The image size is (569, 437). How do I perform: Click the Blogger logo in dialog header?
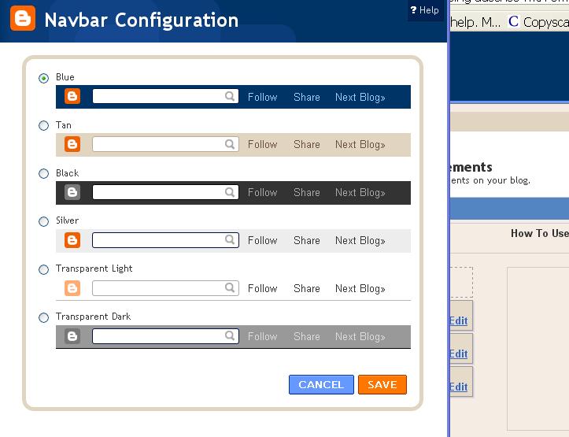23,18
